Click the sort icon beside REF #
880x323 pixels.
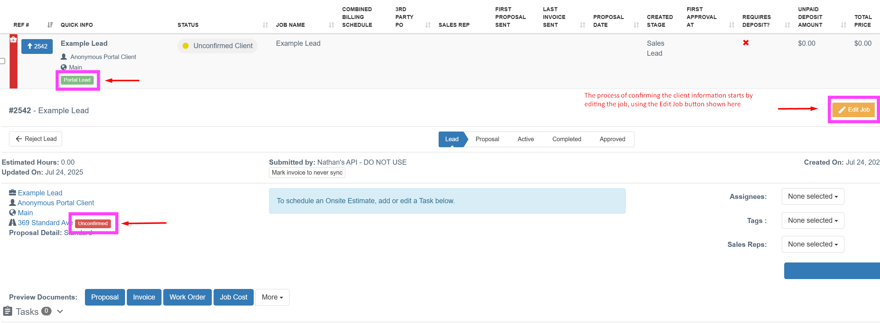click(x=50, y=25)
